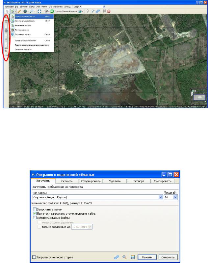Click the floppy save selection icon in dialog
The image size is (208, 263).
tap(133, 257)
